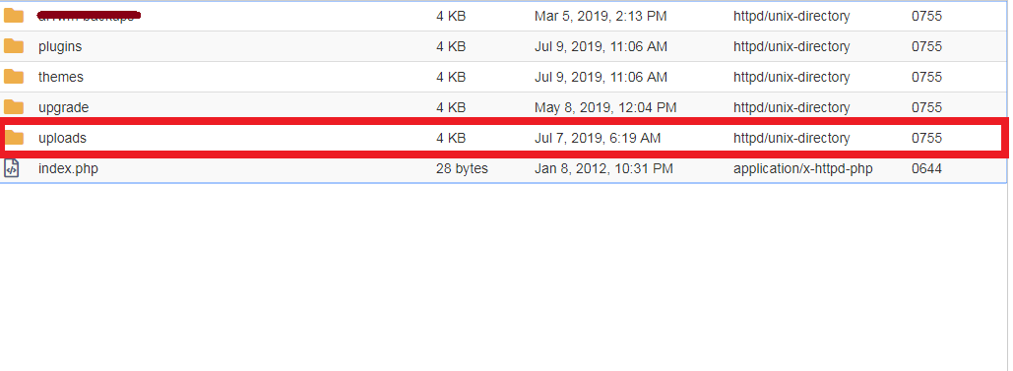Click the application/x-httpd-php type cell
This screenshot has width=1013, height=371.
[x=803, y=168]
